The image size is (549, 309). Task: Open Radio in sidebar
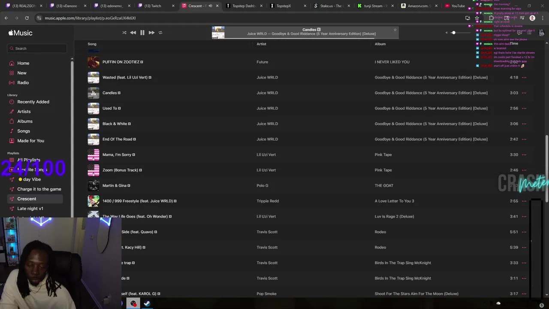click(x=23, y=82)
